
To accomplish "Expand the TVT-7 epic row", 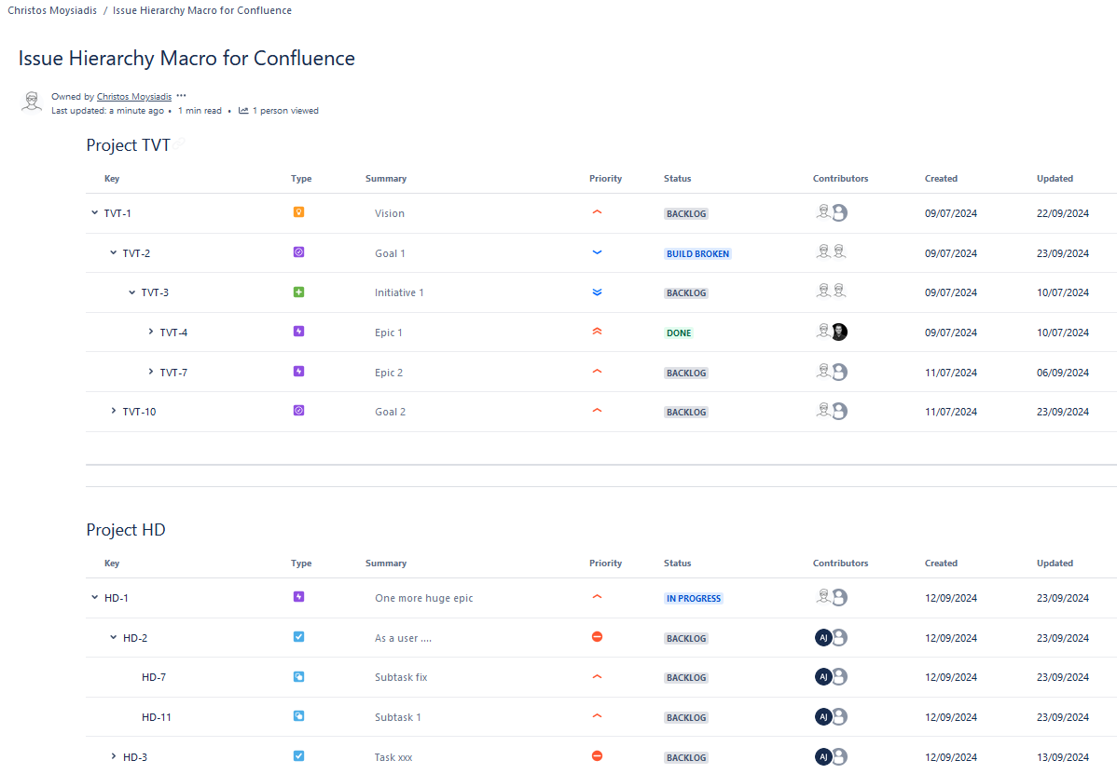I will [150, 372].
